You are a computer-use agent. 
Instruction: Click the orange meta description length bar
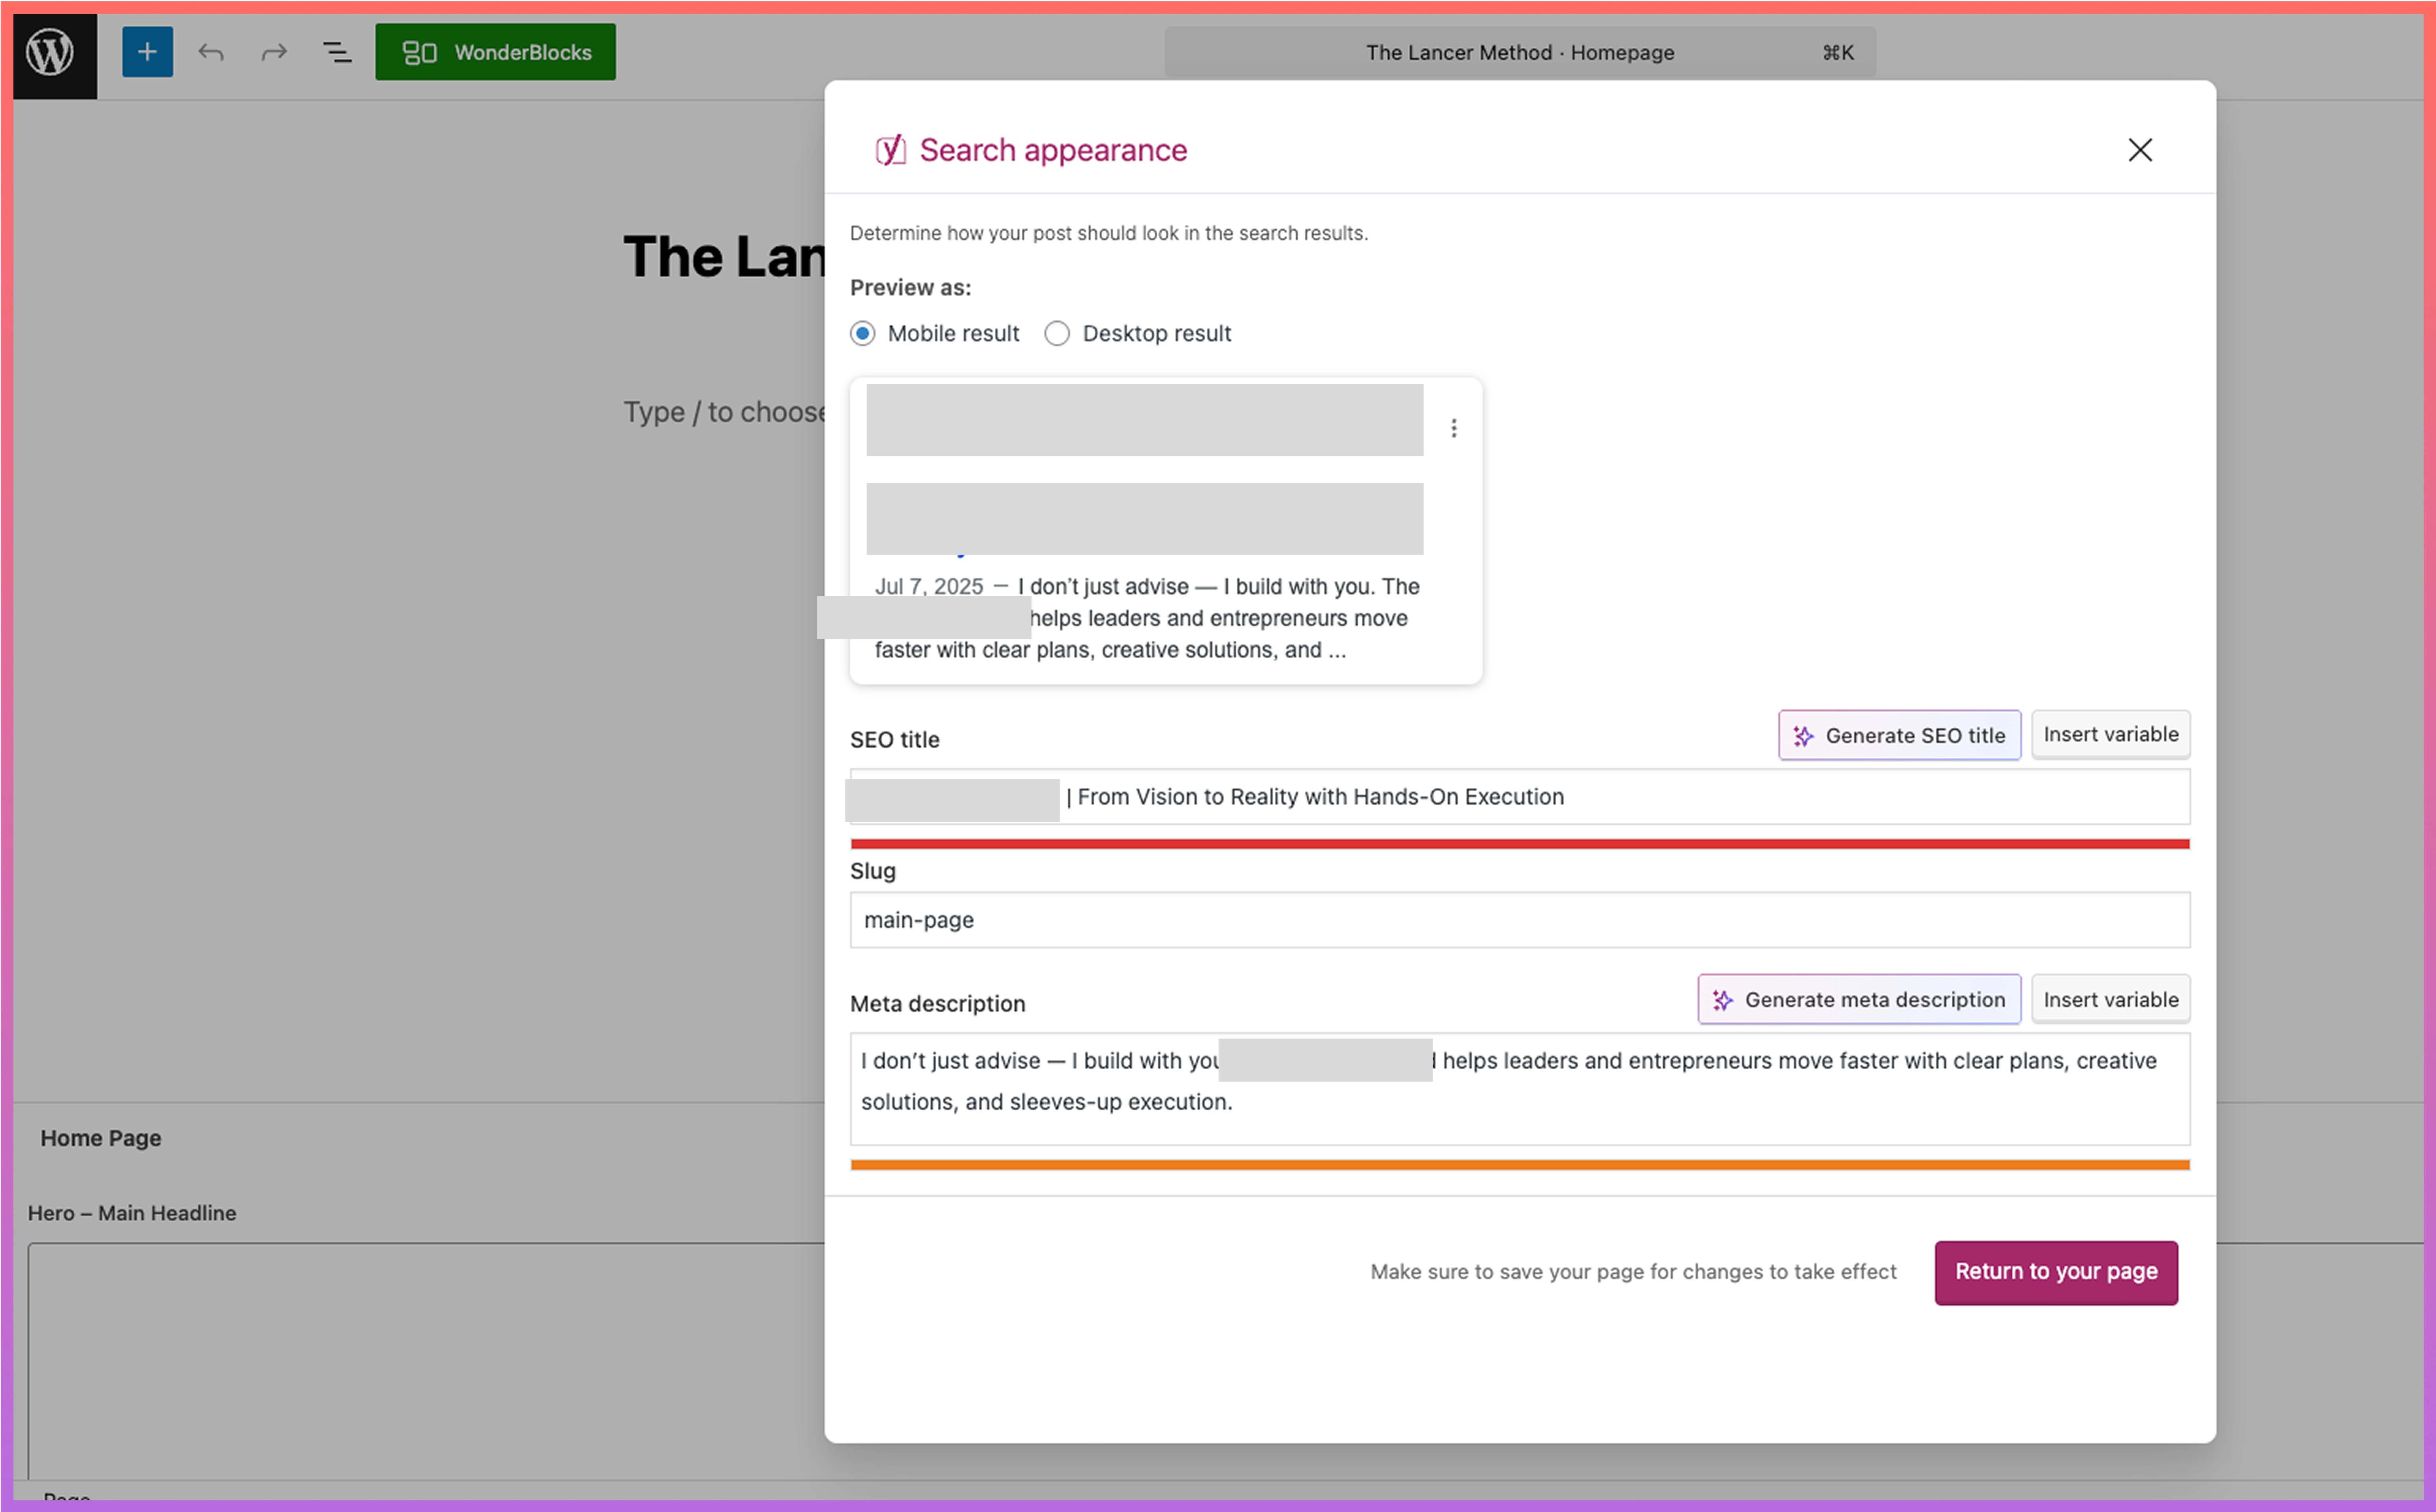coord(1519,1165)
